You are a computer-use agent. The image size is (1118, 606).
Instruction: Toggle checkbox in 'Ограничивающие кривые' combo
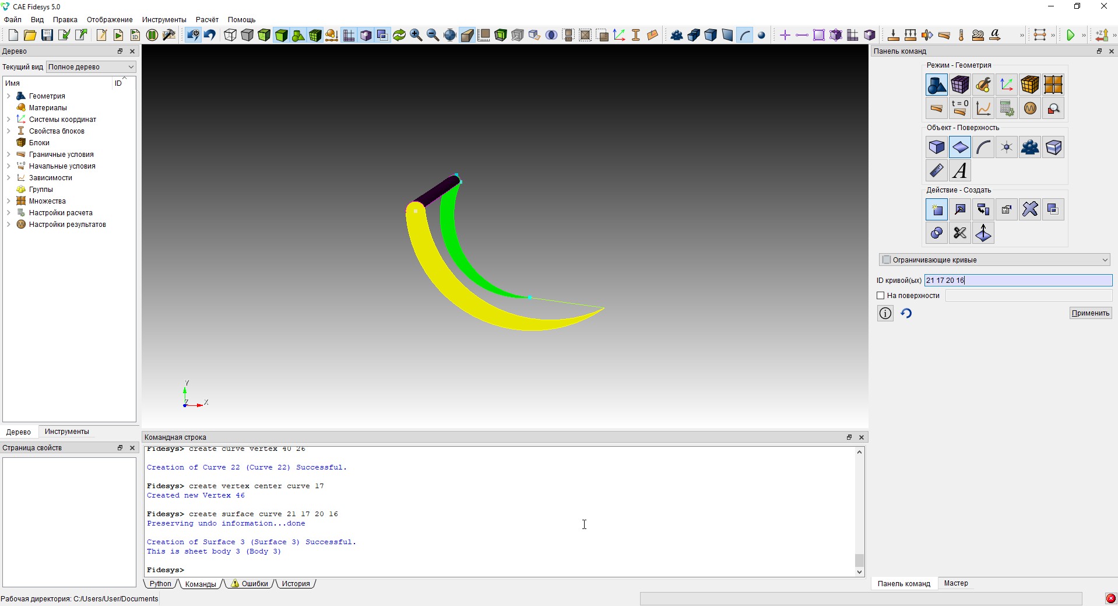tap(887, 260)
